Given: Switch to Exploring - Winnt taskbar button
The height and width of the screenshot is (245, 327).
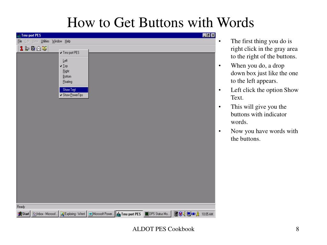Looking at the screenshot, I should coord(73,214).
